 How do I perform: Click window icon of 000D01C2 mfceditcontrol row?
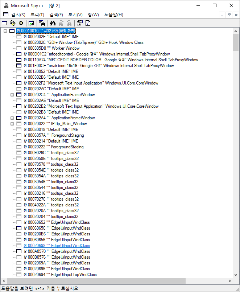(19, 54)
